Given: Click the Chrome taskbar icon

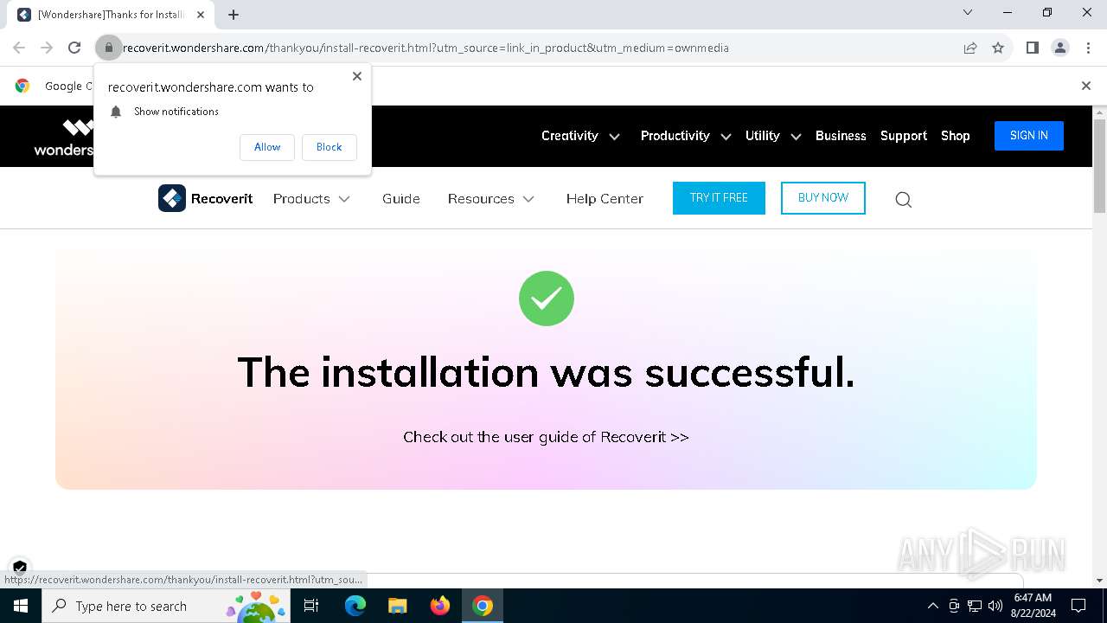Looking at the screenshot, I should pos(483,606).
